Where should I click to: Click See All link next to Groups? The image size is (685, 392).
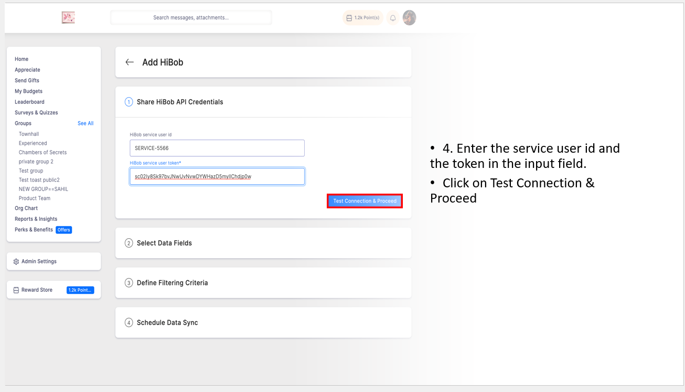point(85,123)
